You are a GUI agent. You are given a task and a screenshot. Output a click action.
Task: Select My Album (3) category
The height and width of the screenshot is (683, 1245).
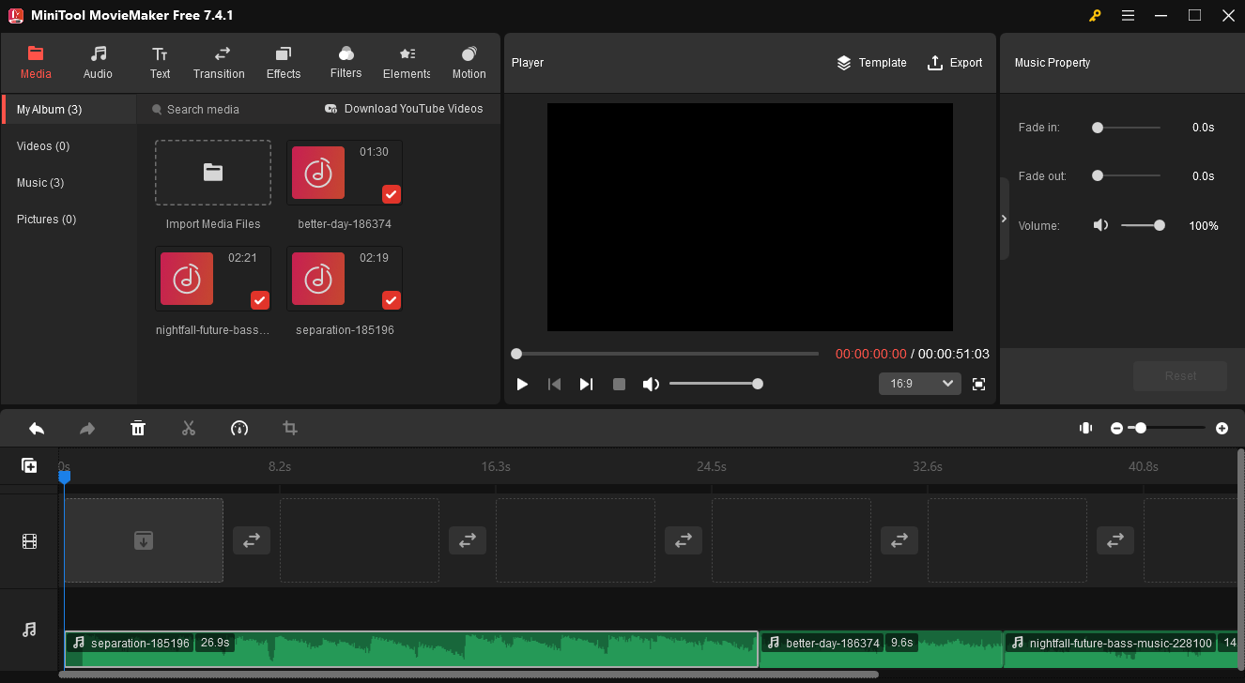[69, 110]
